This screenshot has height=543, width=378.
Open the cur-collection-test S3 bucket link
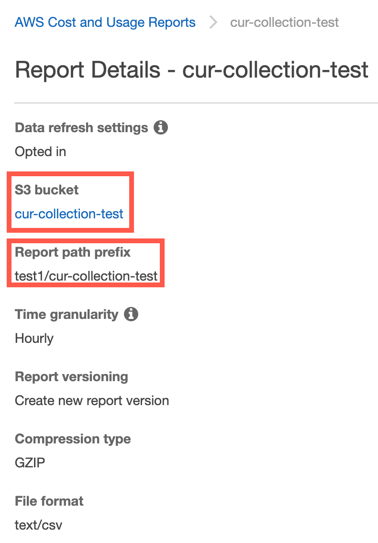point(69,214)
